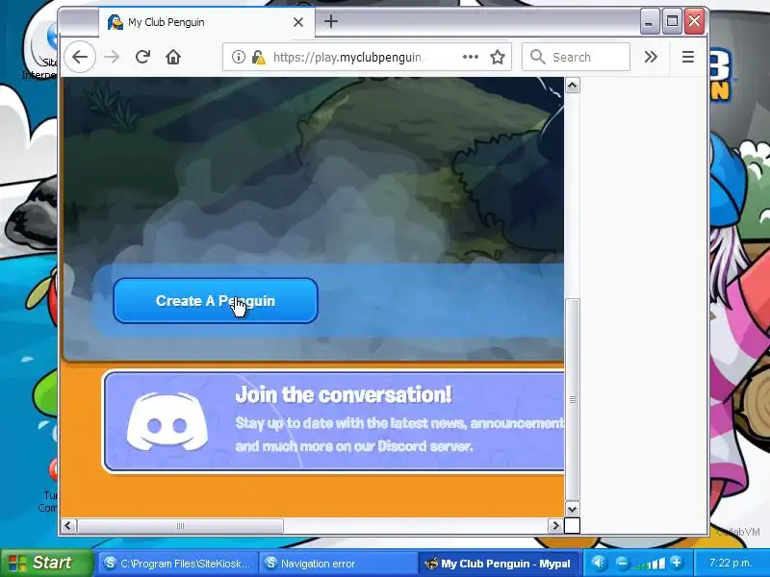Open a new tab with the plus button
The width and height of the screenshot is (770, 577).
tap(331, 21)
